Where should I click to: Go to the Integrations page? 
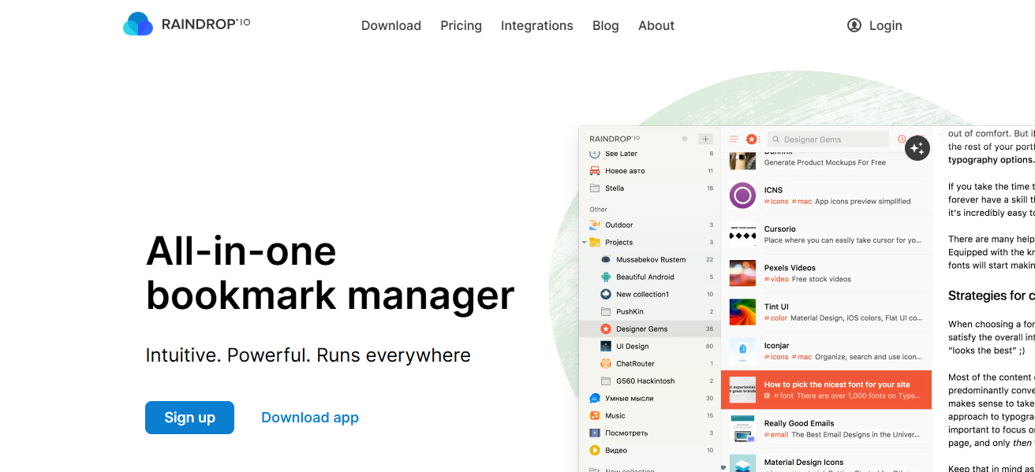[537, 25]
